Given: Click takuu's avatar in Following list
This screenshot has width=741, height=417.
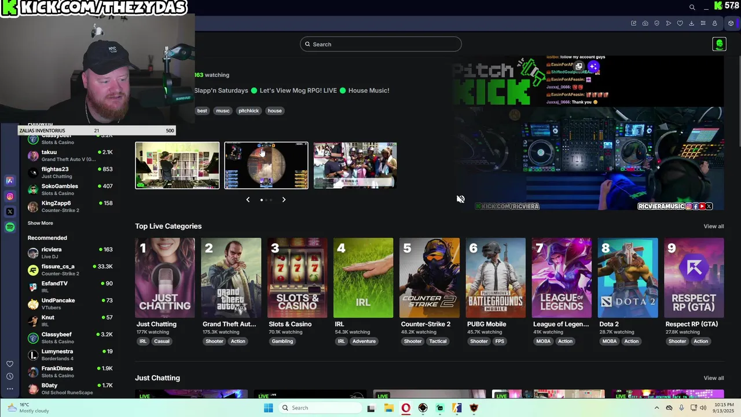Looking at the screenshot, I should pyautogui.click(x=33, y=155).
